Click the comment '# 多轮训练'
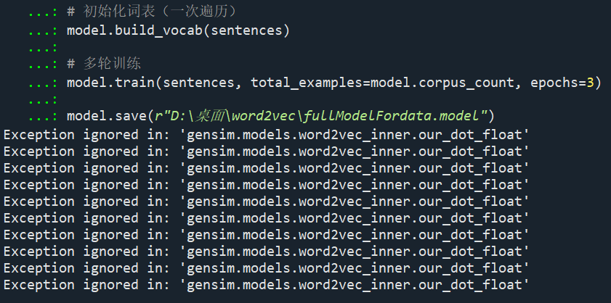The height and width of the screenshot is (303, 611). point(104,63)
